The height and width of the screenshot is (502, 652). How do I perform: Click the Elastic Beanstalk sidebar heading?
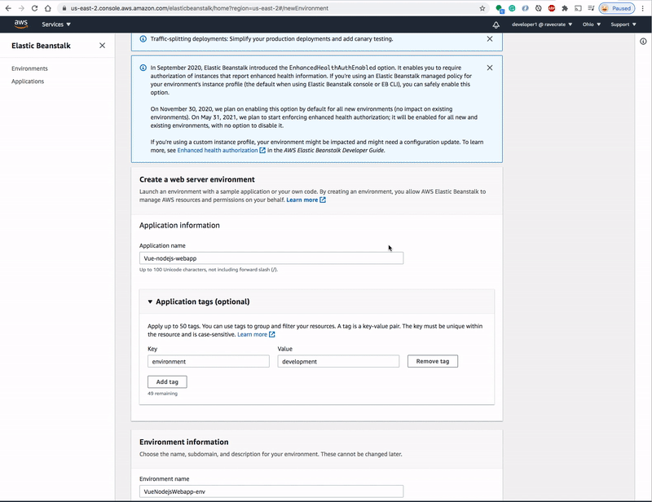42,46
